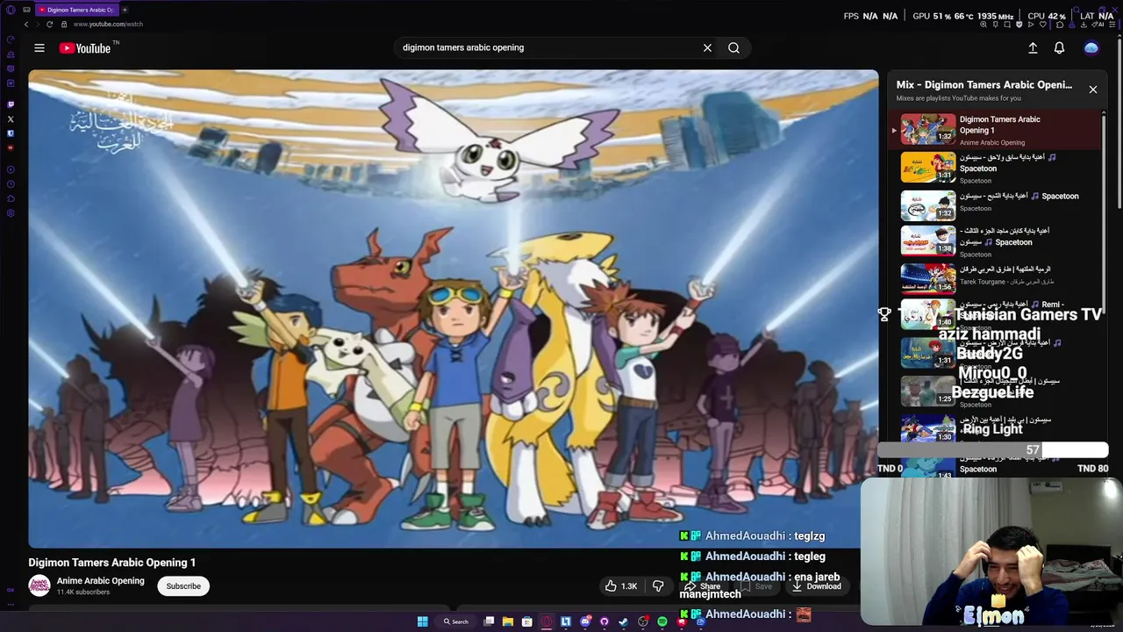Open the YouTube upload/create icon
This screenshot has width=1123, height=632.
[1033, 48]
